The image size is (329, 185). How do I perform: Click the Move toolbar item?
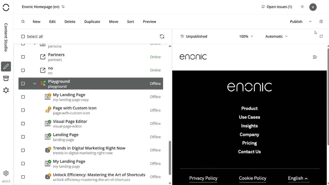pyautogui.click(x=114, y=22)
